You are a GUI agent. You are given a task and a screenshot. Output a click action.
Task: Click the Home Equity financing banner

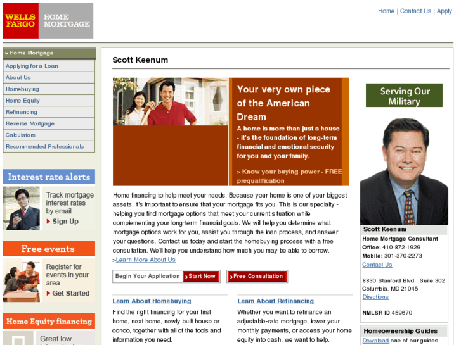point(49,321)
